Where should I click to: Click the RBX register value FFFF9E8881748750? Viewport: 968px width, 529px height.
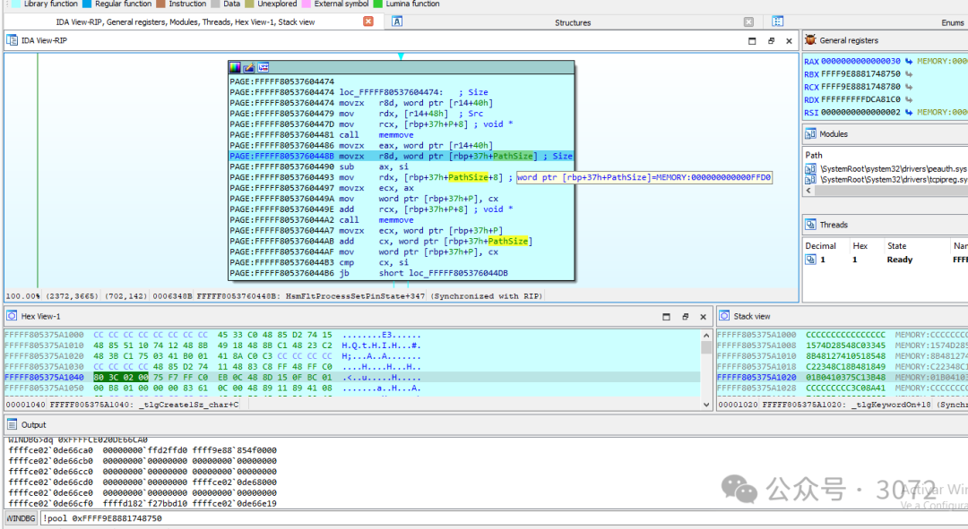point(860,74)
